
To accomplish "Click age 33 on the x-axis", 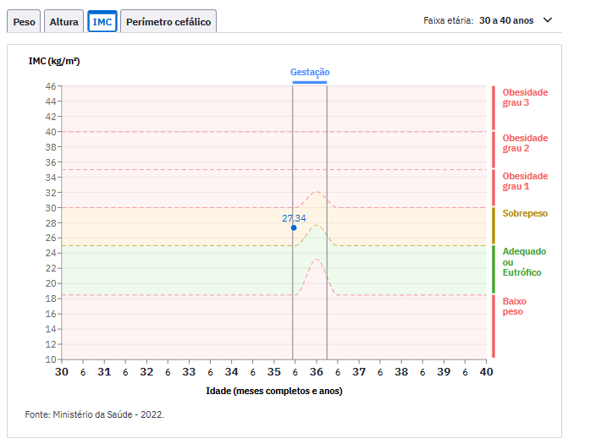I will click(x=189, y=372).
